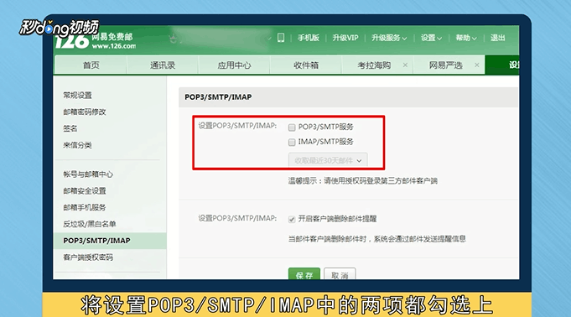Click the POP3/SMTP/IMAP section heading
The width and height of the screenshot is (571, 317).
point(218,97)
